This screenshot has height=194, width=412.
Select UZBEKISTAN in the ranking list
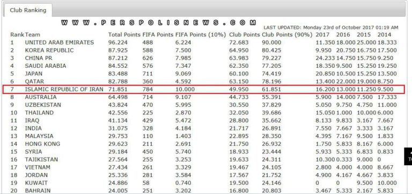tap(43, 105)
